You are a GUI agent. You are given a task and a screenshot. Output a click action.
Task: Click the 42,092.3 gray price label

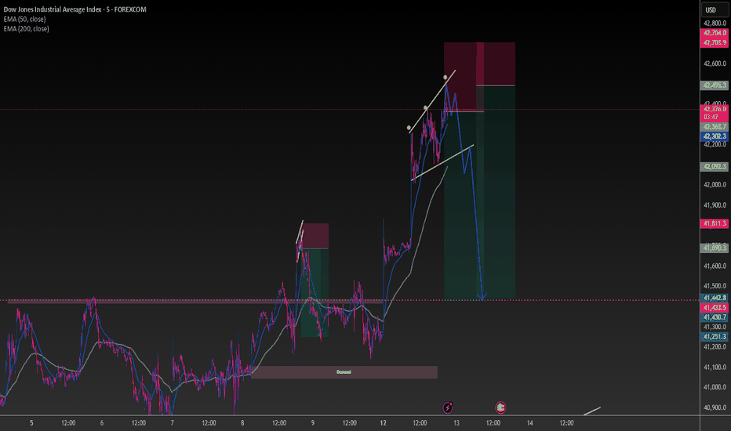[x=715, y=166]
